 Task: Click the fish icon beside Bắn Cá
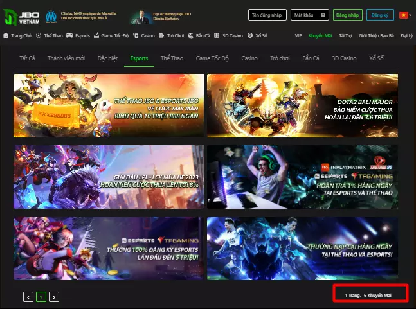(x=190, y=35)
